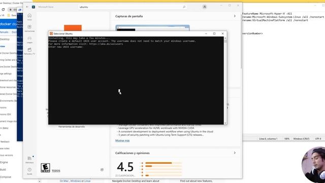Open Películas y TV in Store sidebar
The image size is (325, 183).
click(29, 51)
